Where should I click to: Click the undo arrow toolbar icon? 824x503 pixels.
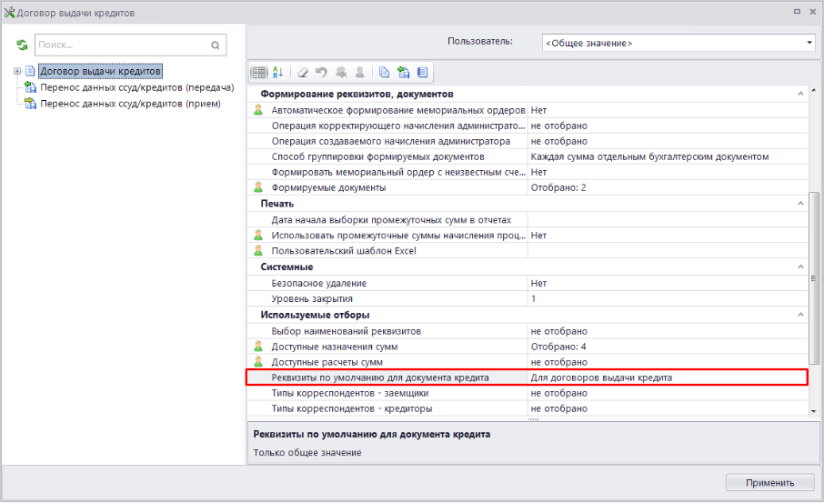(x=321, y=73)
